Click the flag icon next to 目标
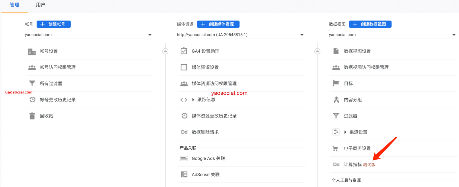The height and width of the screenshot is (187, 459). click(336, 83)
